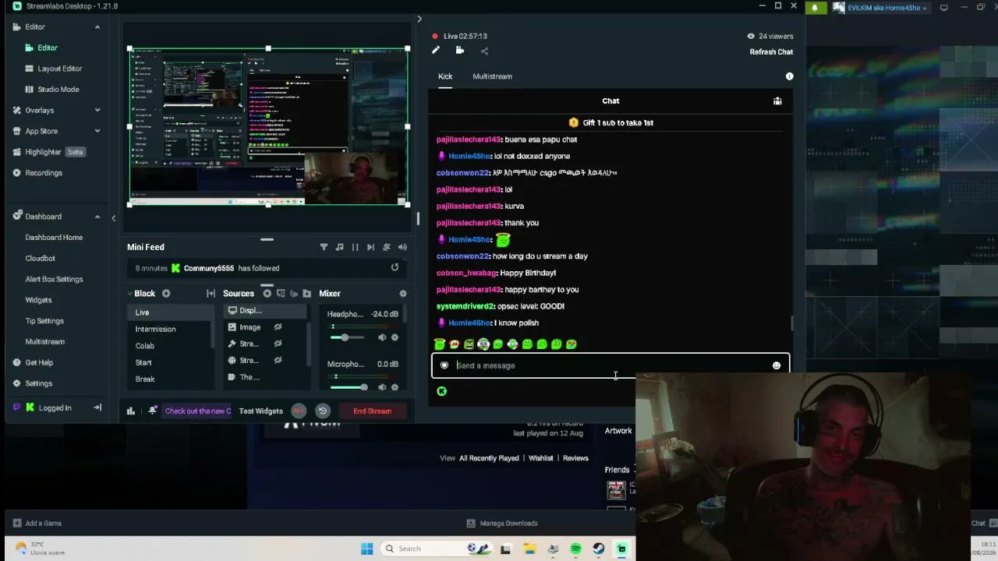Open Spotify from the Windows taskbar
The image size is (998, 561).
[x=575, y=549]
